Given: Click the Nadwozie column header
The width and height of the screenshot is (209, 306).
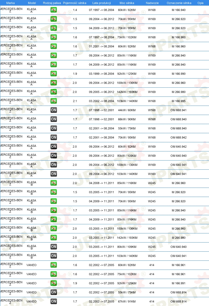Looking at the screenshot, I should tap(152, 3).
